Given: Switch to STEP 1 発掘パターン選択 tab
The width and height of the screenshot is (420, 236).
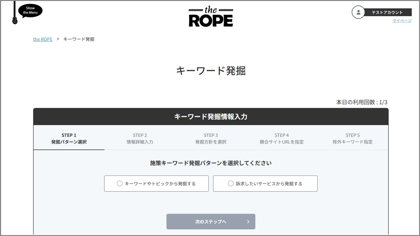Looking at the screenshot, I should click(x=69, y=138).
